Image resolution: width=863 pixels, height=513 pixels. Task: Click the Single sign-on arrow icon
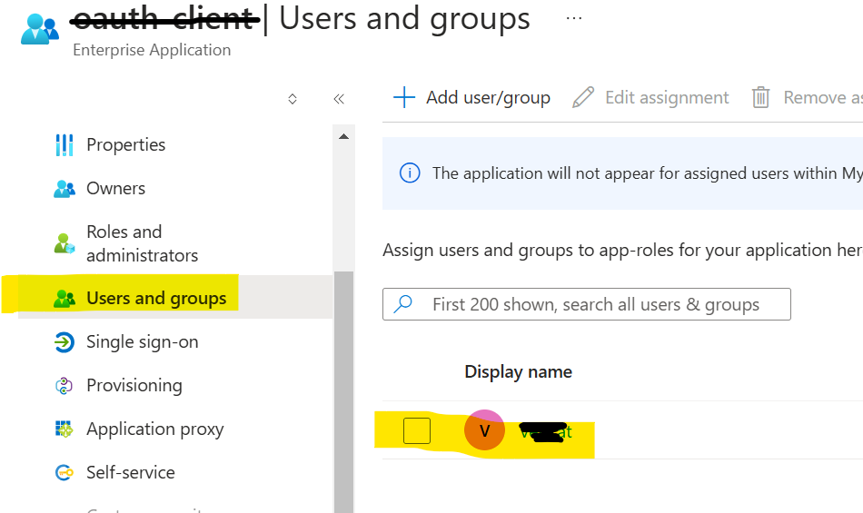[64, 342]
